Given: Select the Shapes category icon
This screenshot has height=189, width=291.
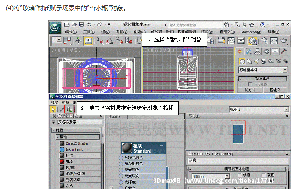Looking at the screenshot, I should 249,62.
